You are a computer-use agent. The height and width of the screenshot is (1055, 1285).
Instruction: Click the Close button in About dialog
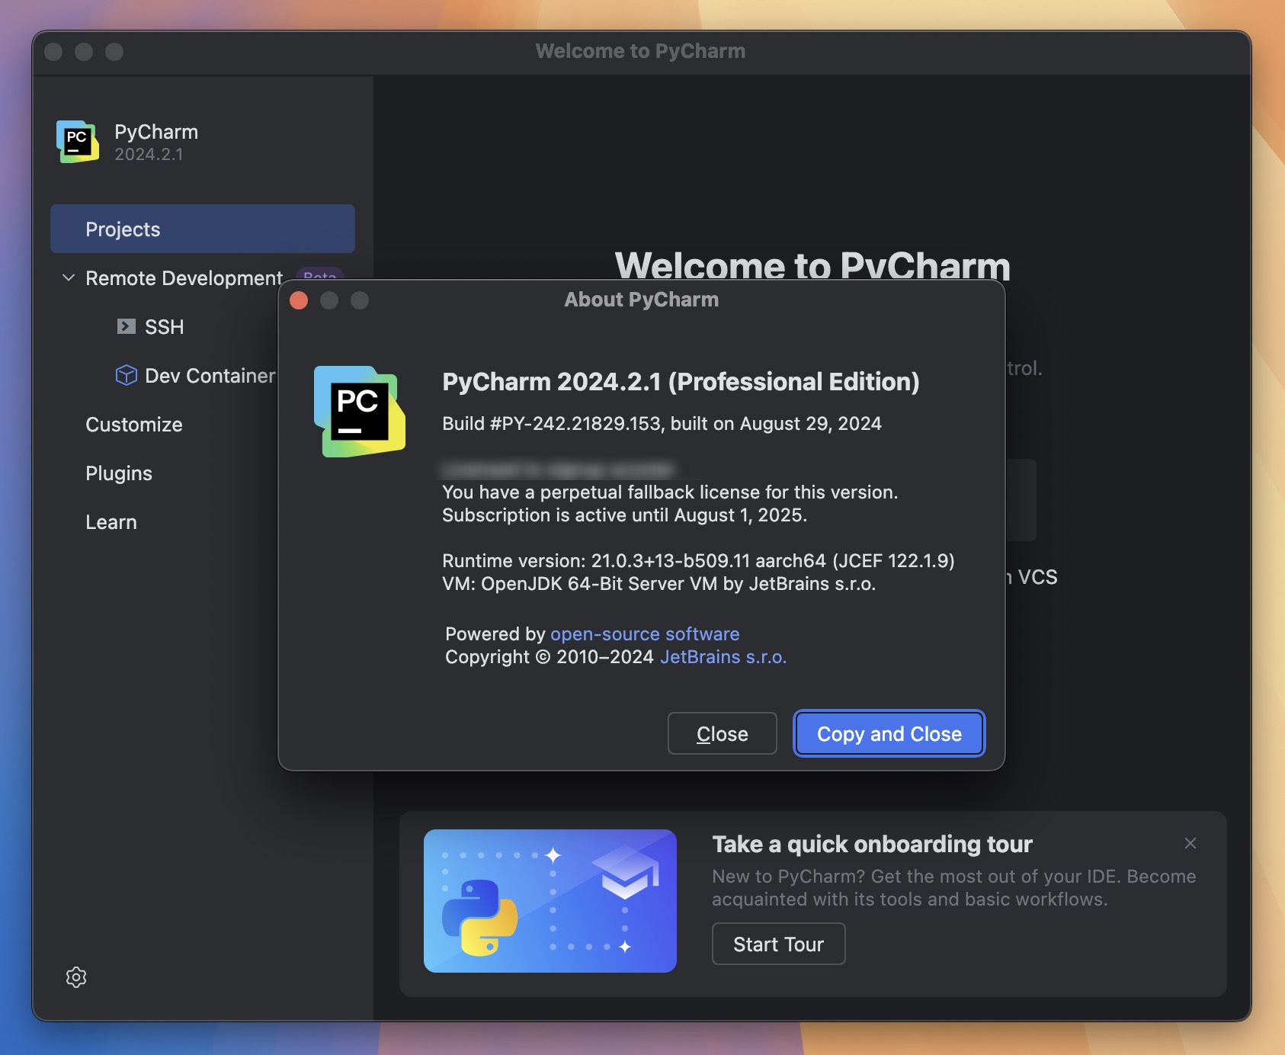(x=722, y=733)
